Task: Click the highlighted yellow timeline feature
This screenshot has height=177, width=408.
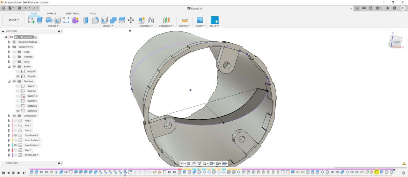Action: coord(376,172)
